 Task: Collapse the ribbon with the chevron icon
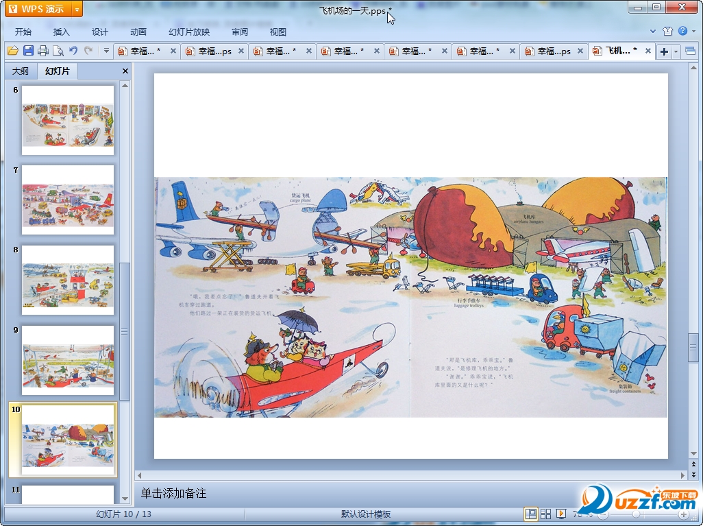(653, 31)
